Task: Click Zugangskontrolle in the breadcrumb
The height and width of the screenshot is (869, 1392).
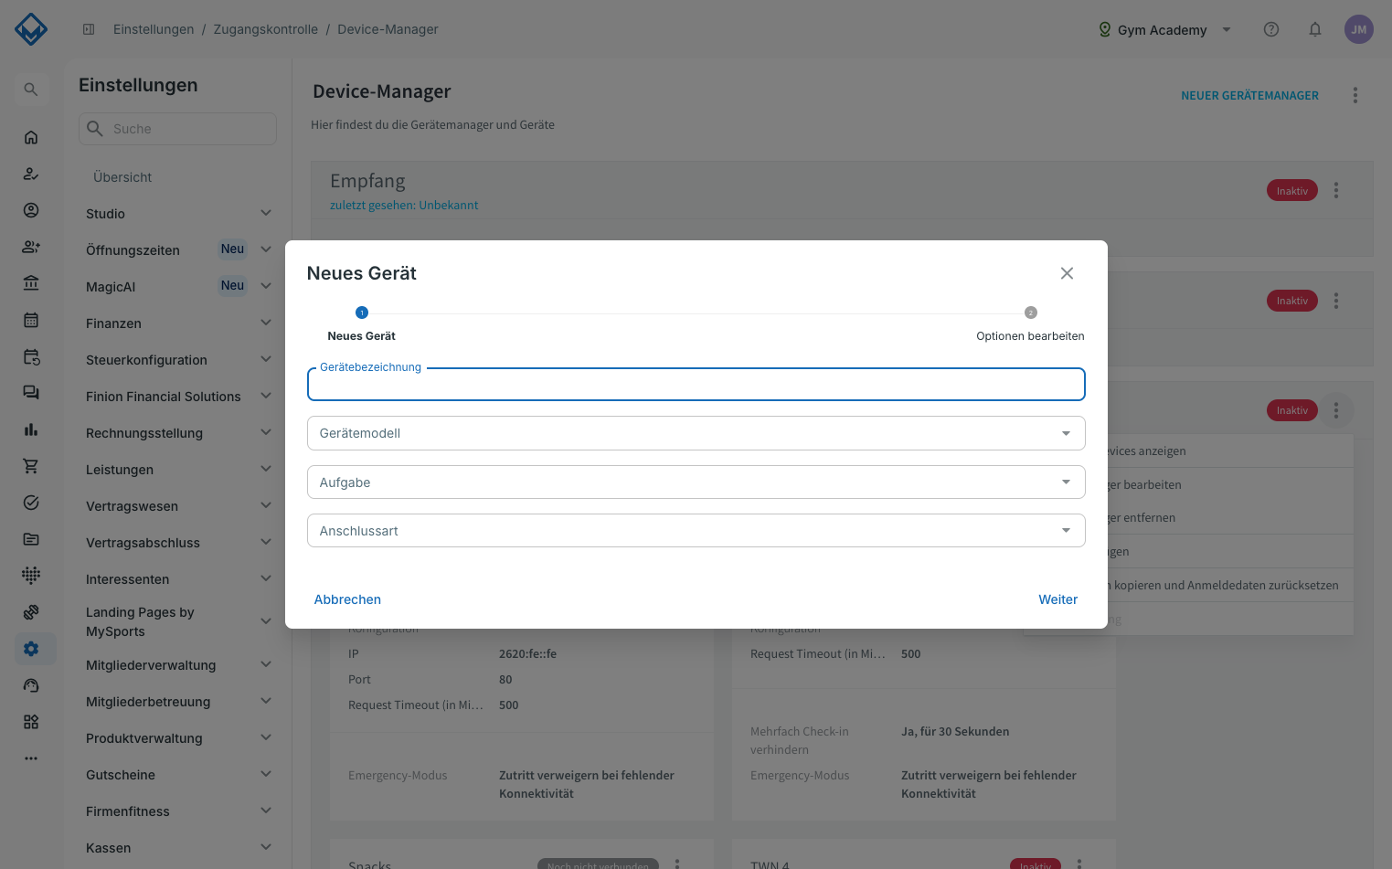Action: pyautogui.click(x=266, y=29)
